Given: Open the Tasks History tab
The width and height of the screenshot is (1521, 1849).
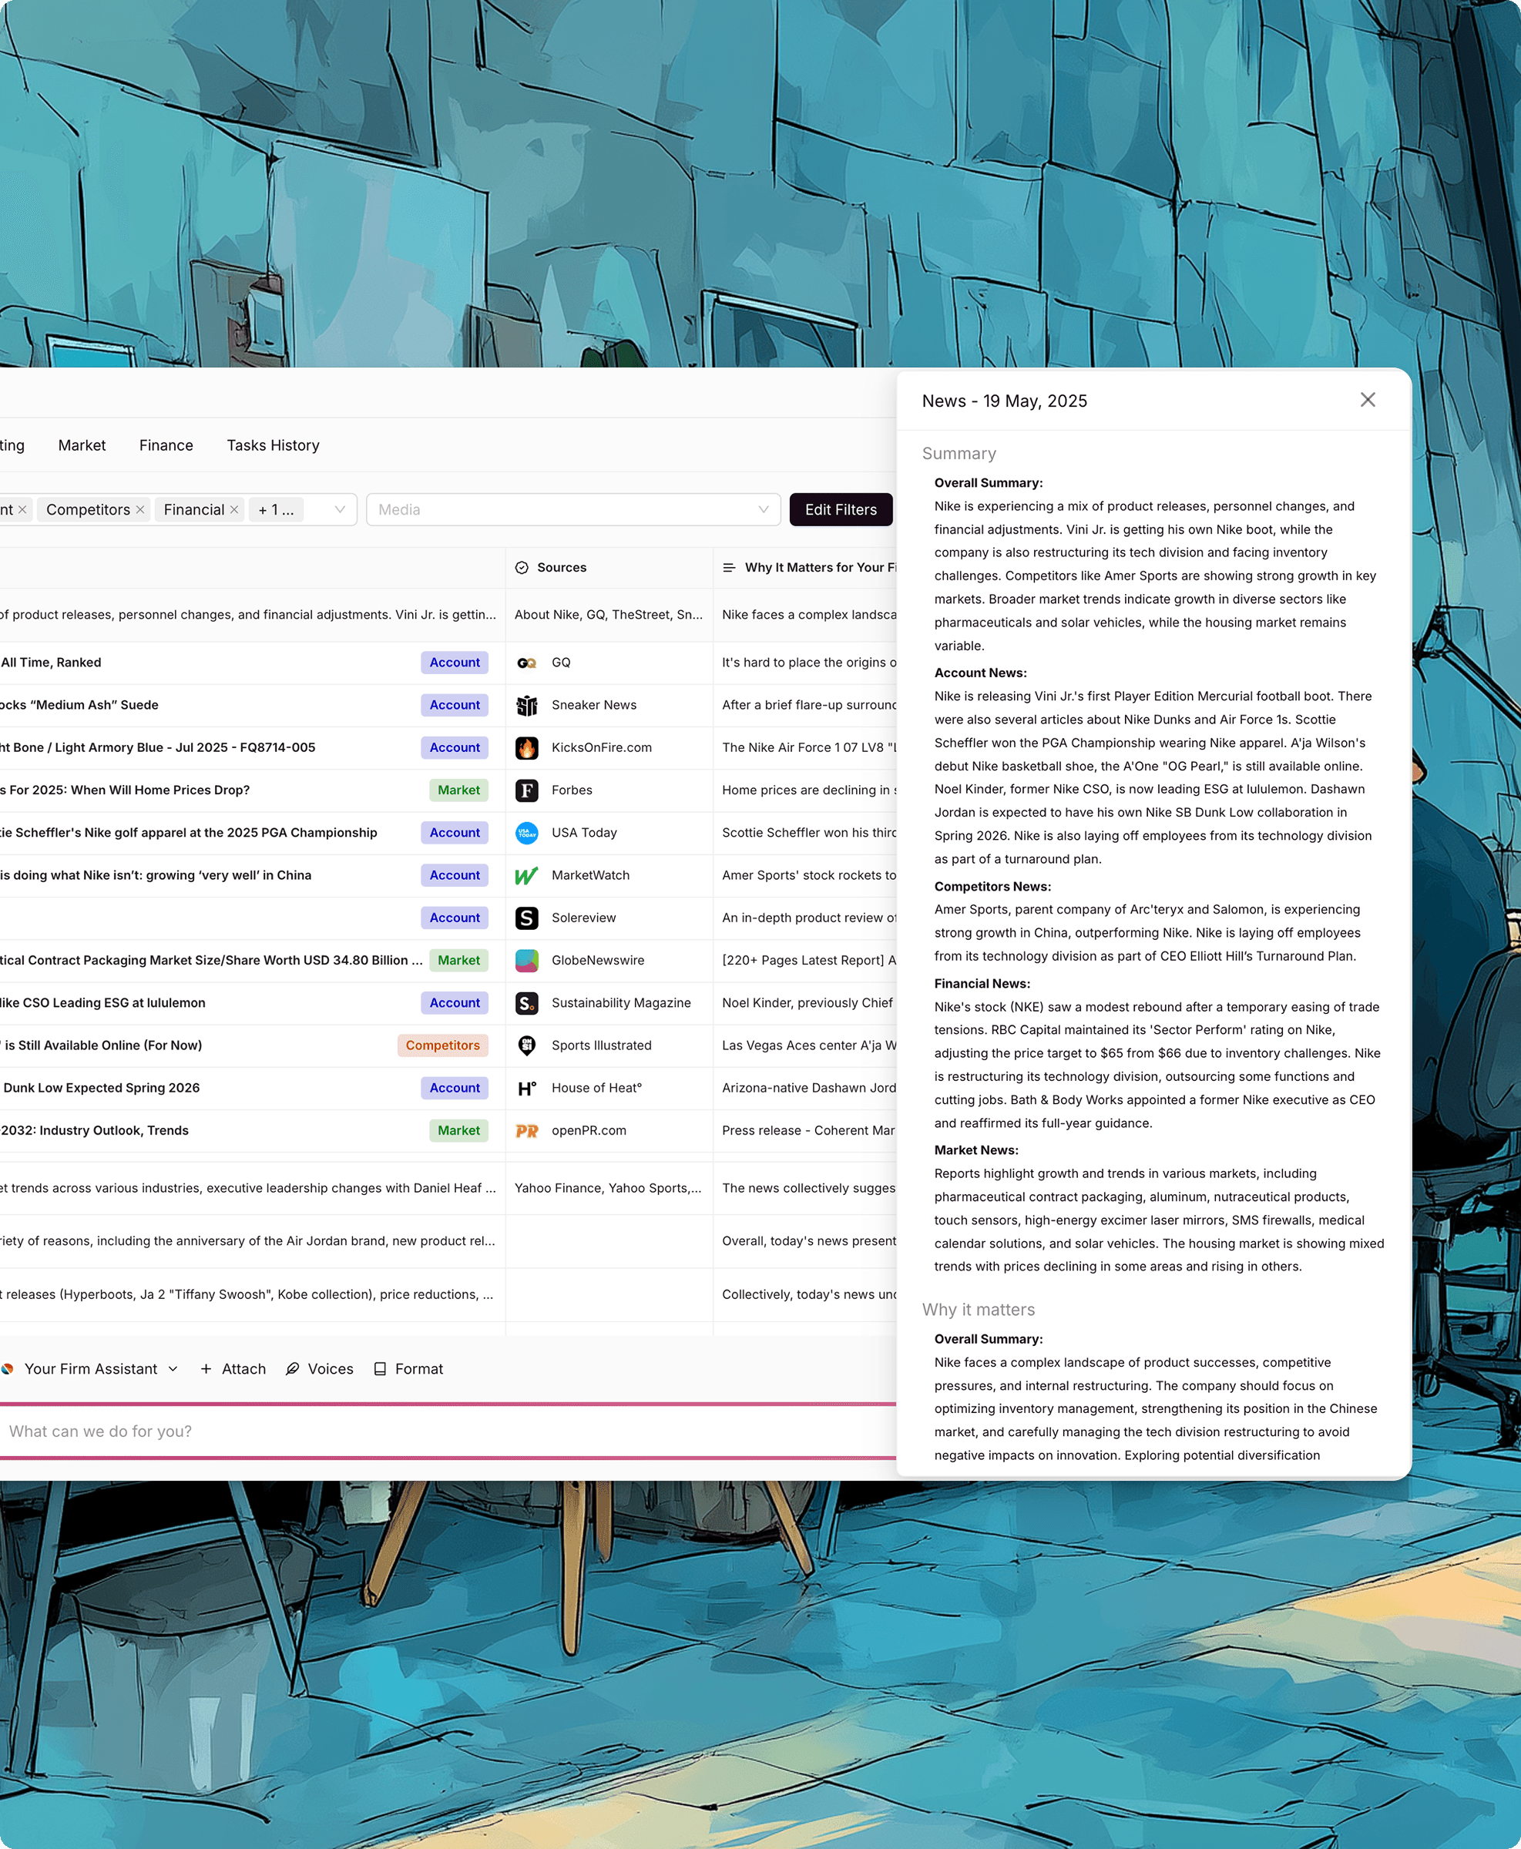Looking at the screenshot, I should click(x=273, y=446).
